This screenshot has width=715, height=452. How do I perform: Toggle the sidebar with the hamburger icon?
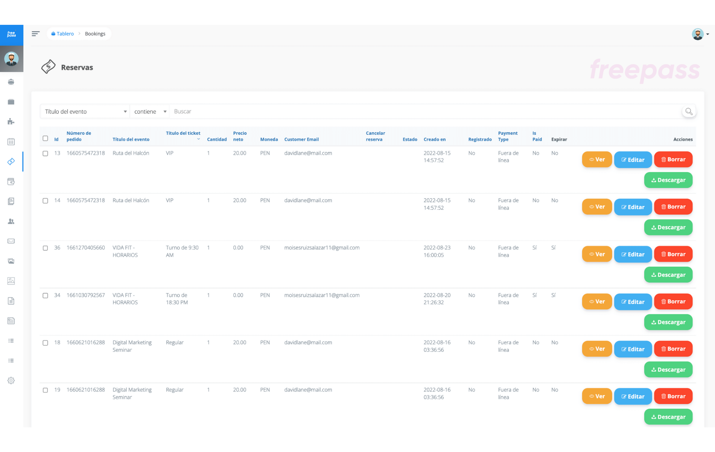tap(36, 34)
